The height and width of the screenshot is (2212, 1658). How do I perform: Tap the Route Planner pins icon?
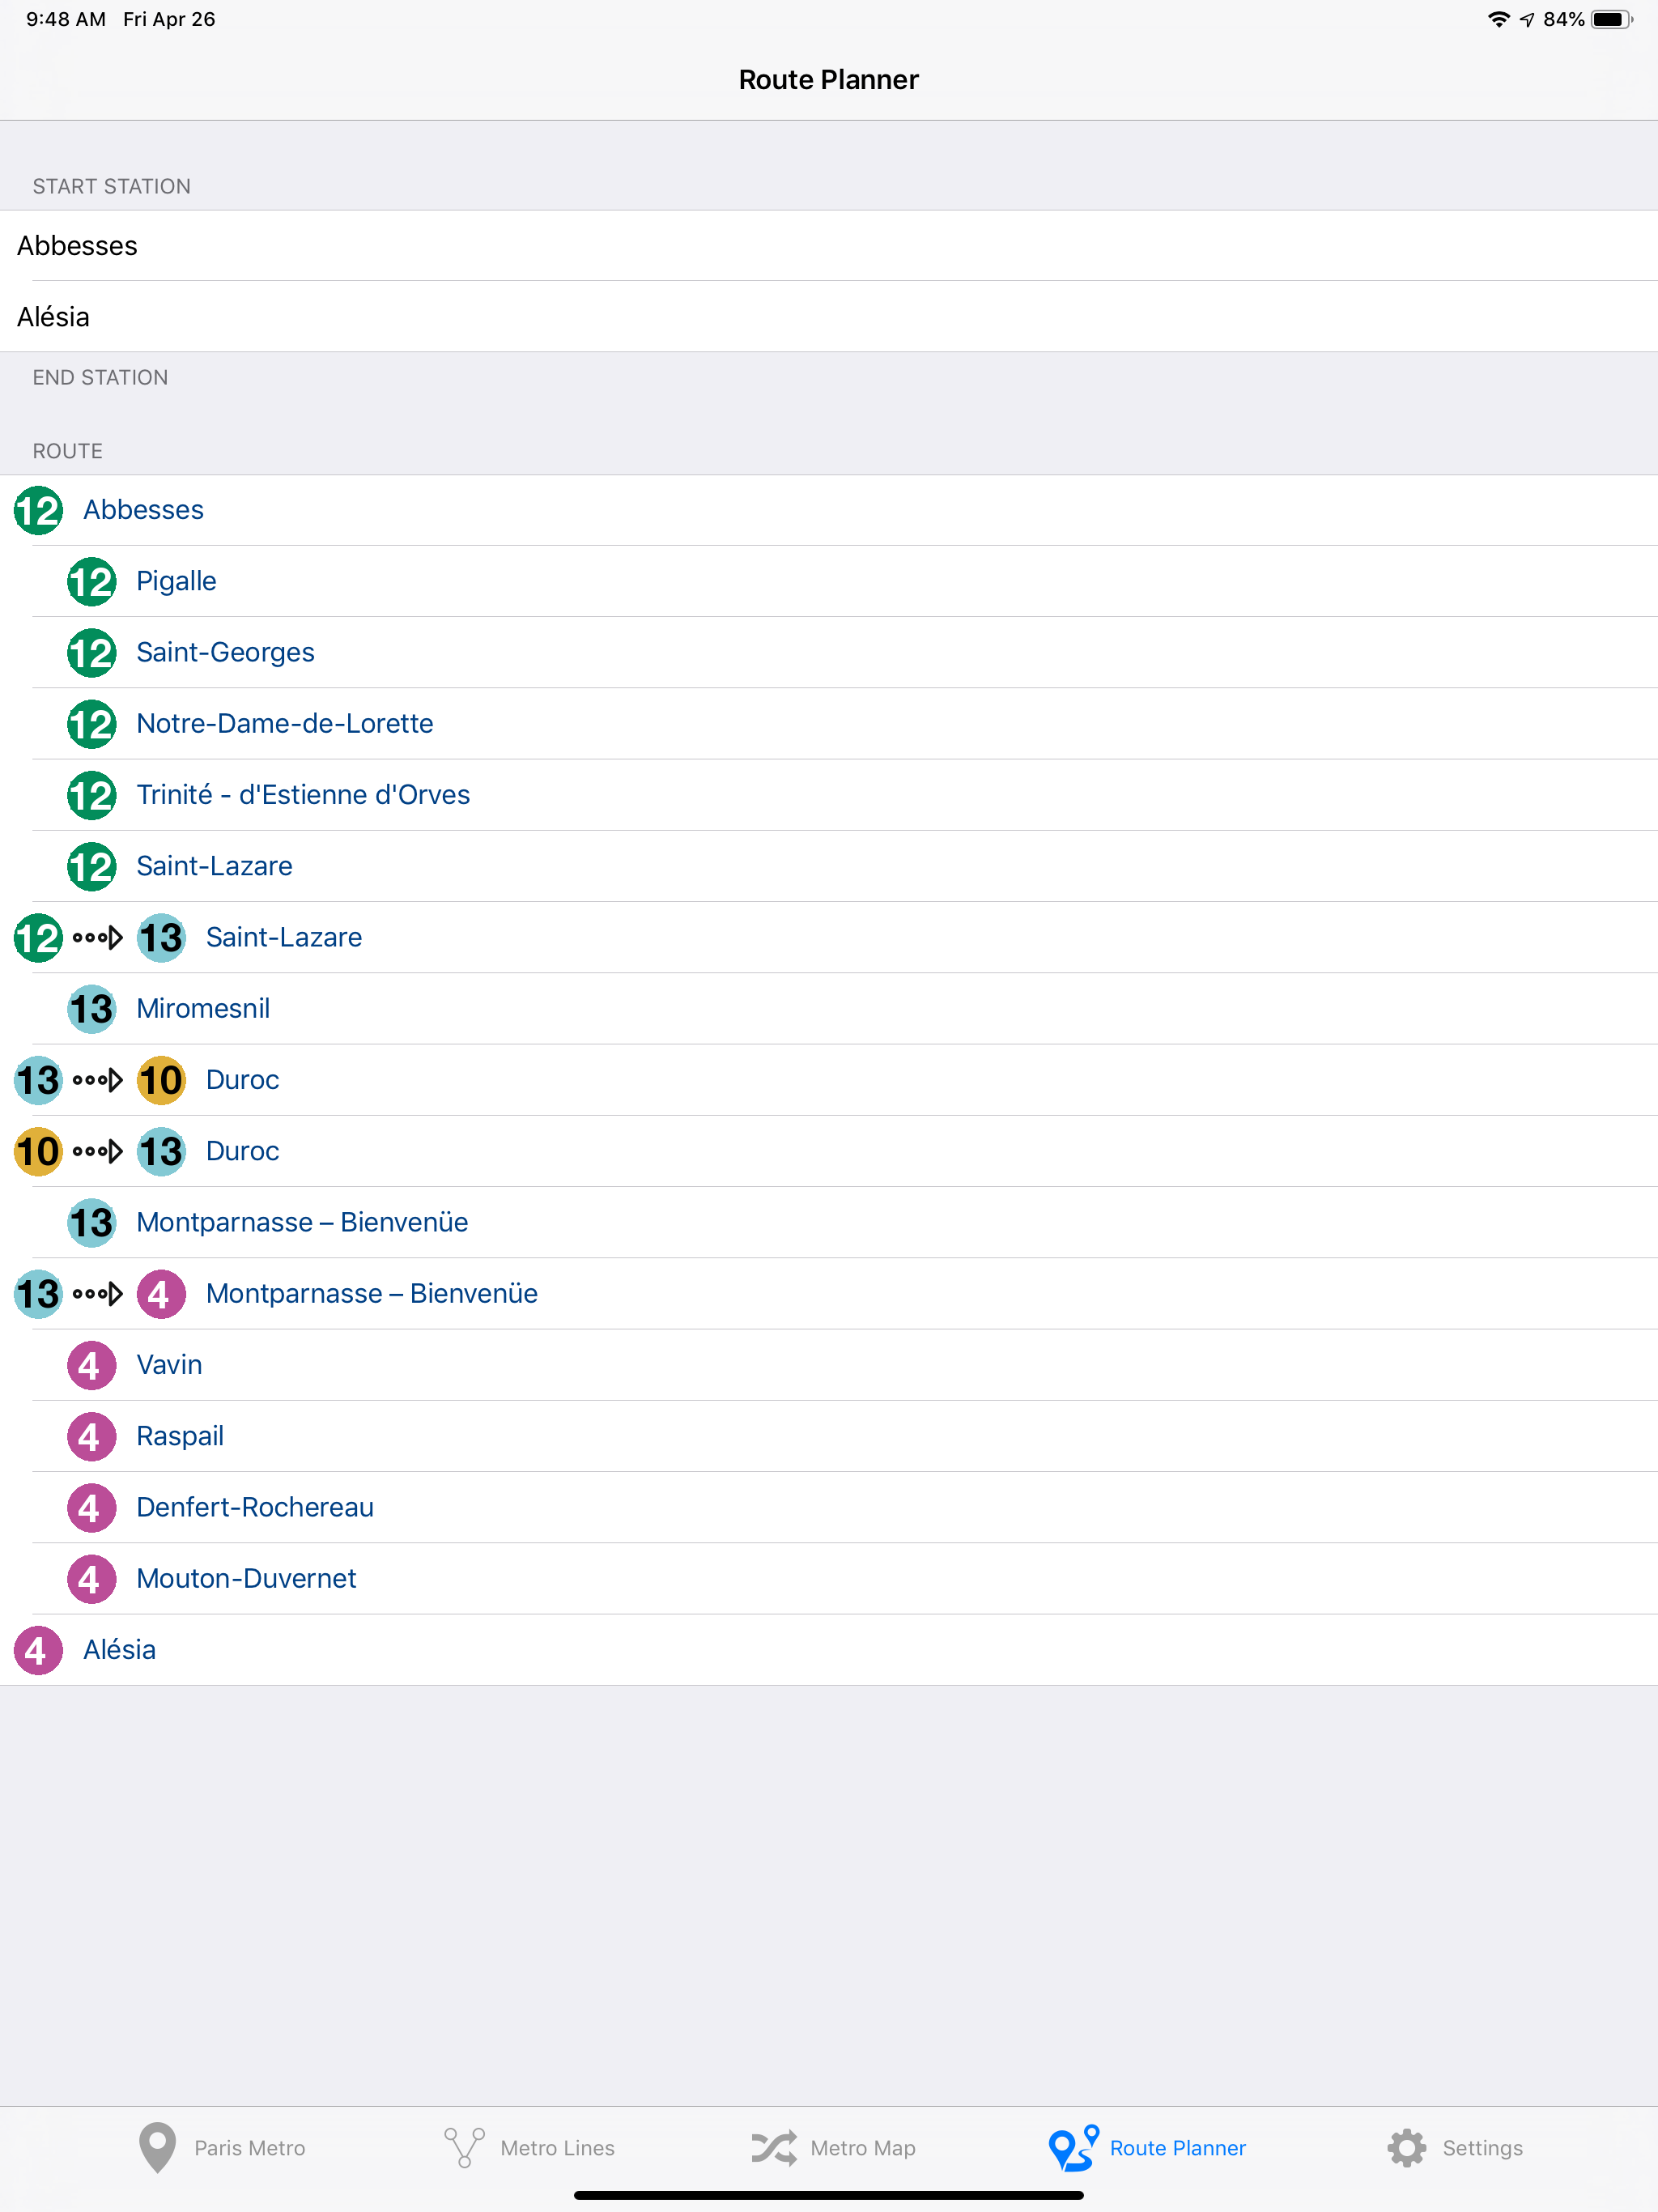(x=1073, y=2148)
